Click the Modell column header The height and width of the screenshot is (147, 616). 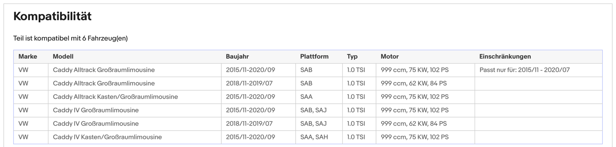(x=63, y=56)
